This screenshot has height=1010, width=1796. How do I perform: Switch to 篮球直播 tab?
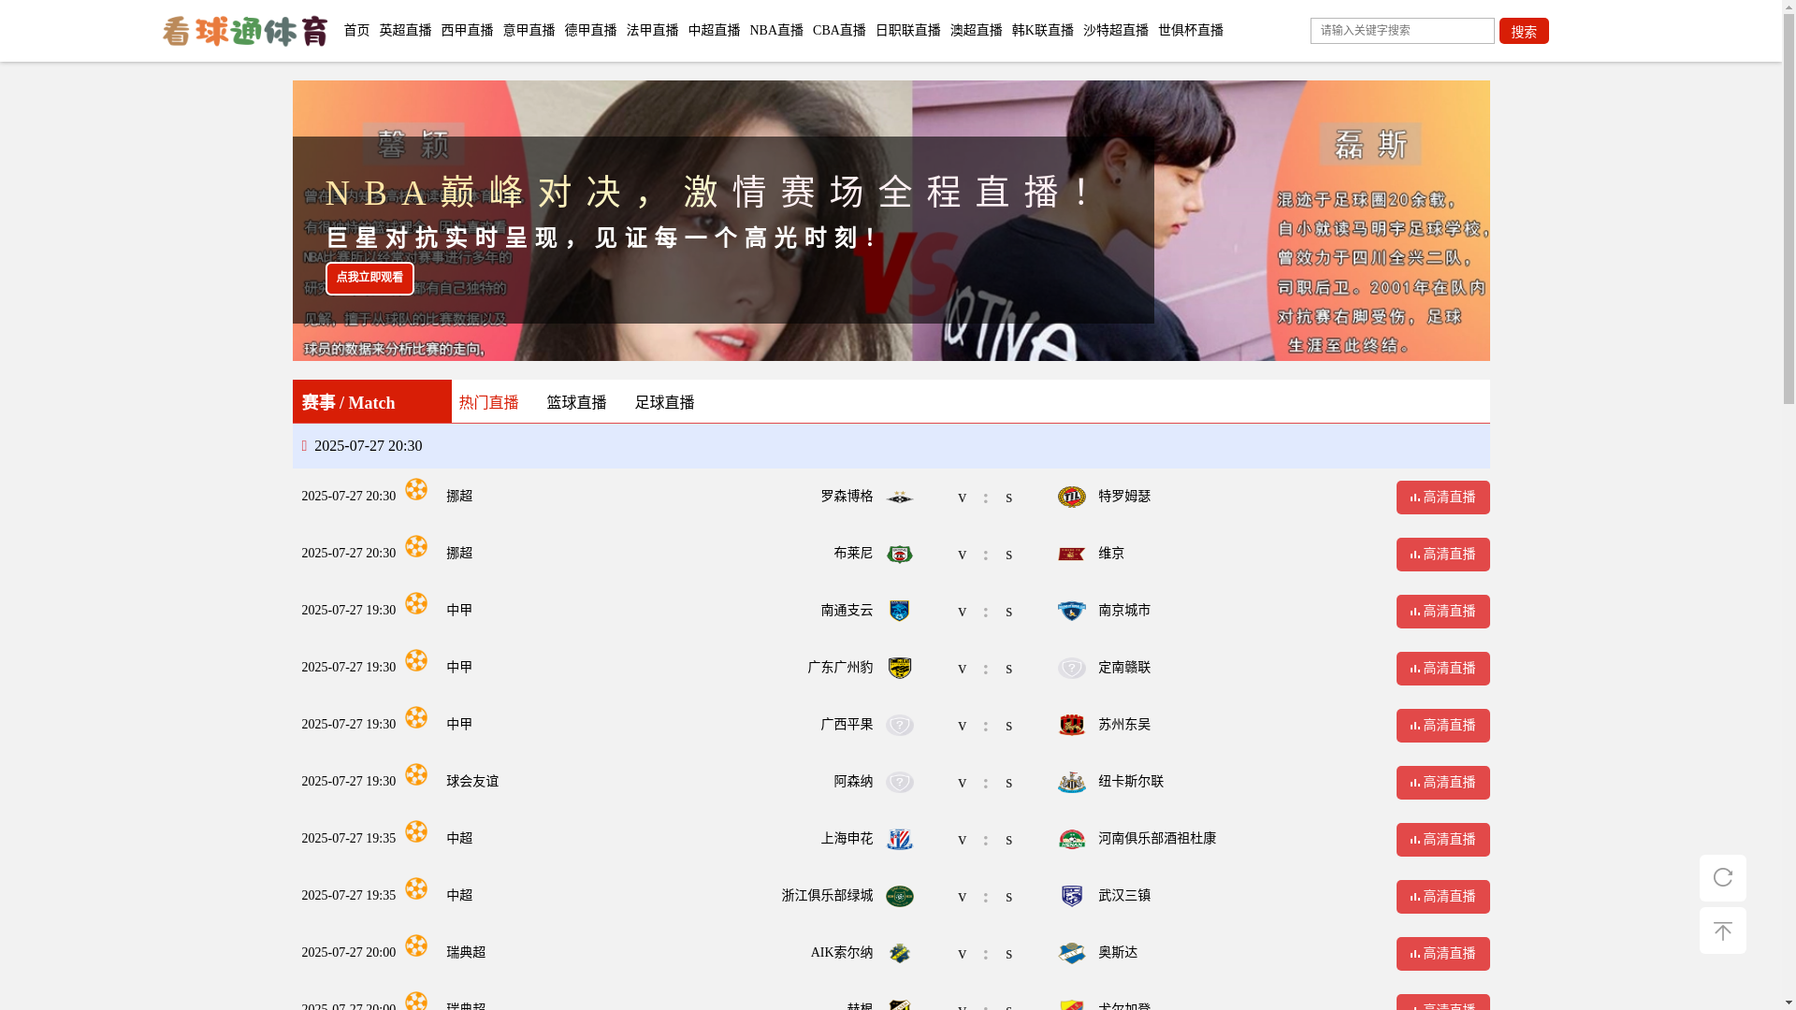click(x=576, y=402)
